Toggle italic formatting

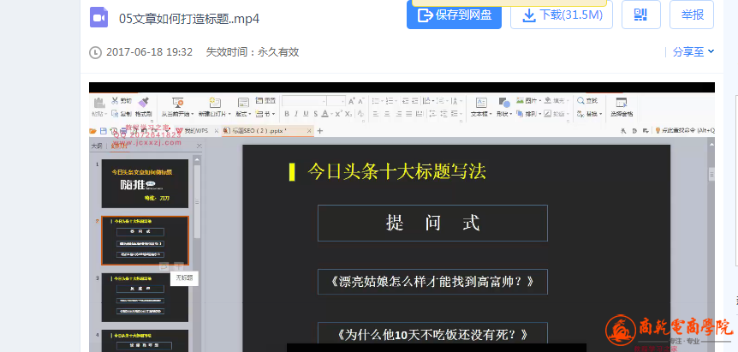point(296,114)
